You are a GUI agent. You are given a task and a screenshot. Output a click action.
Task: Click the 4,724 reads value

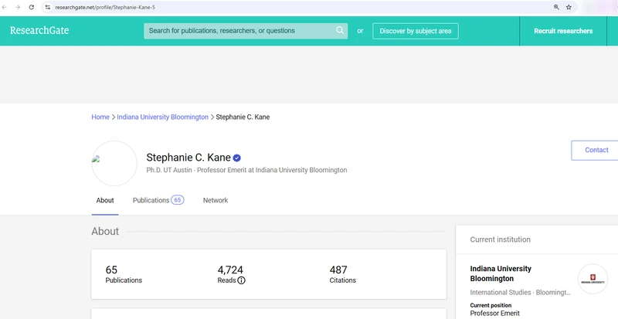[x=230, y=270]
